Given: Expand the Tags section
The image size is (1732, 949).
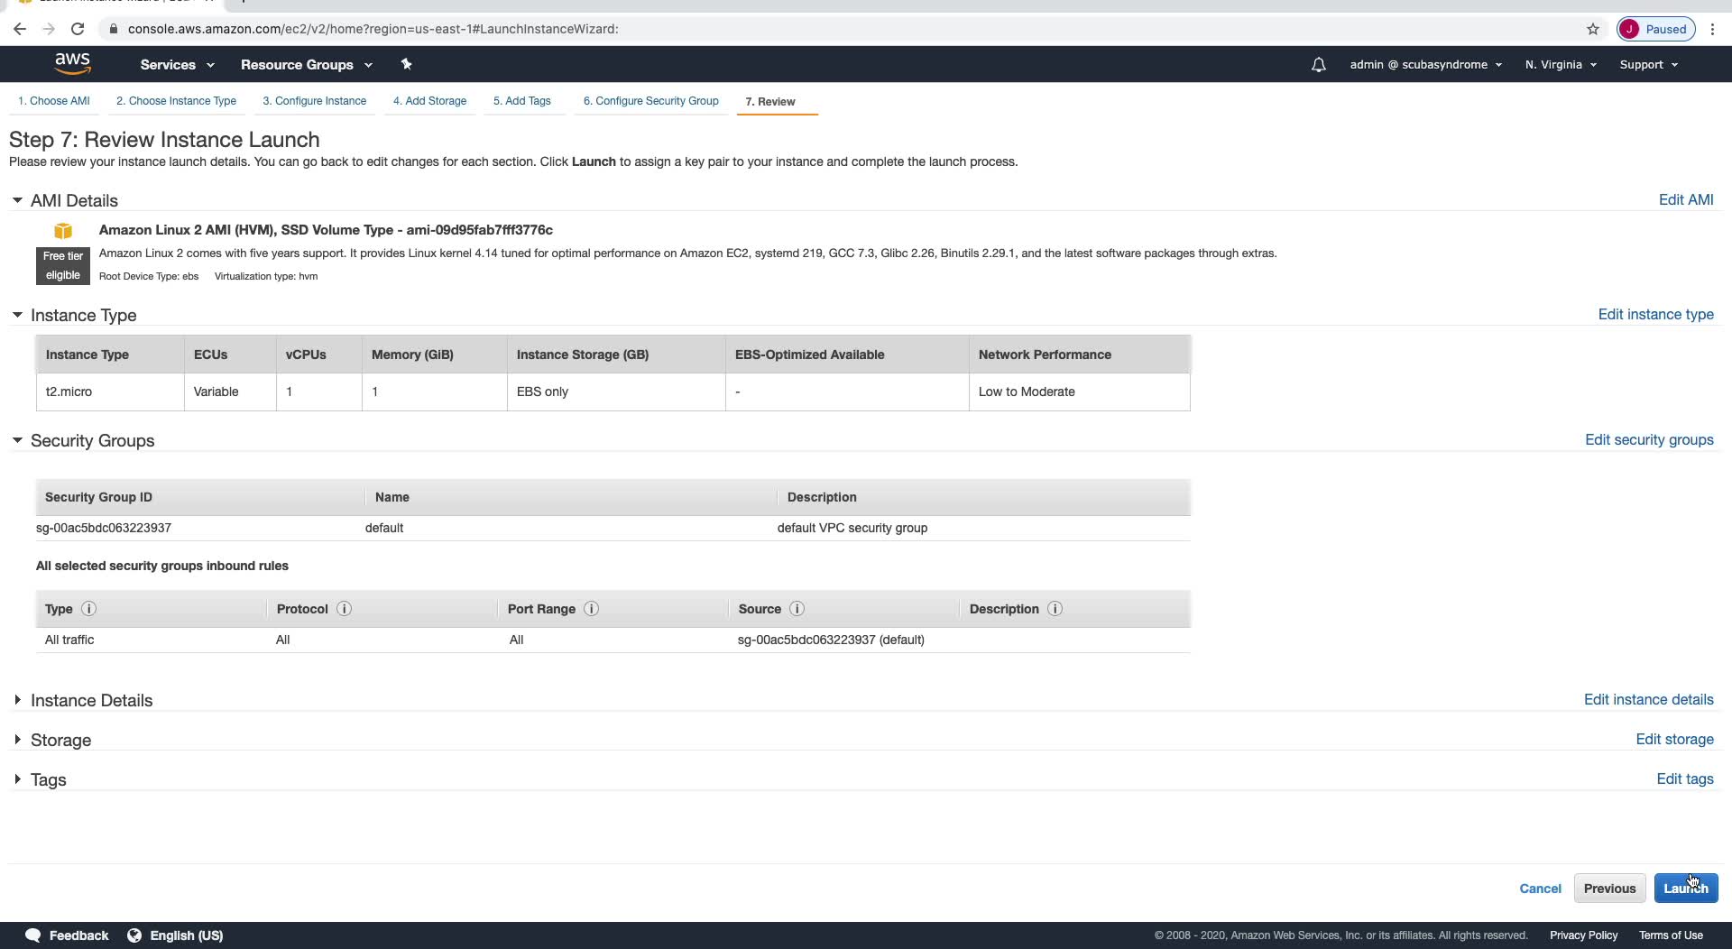Looking at the screenshot, I should (17, 779).
